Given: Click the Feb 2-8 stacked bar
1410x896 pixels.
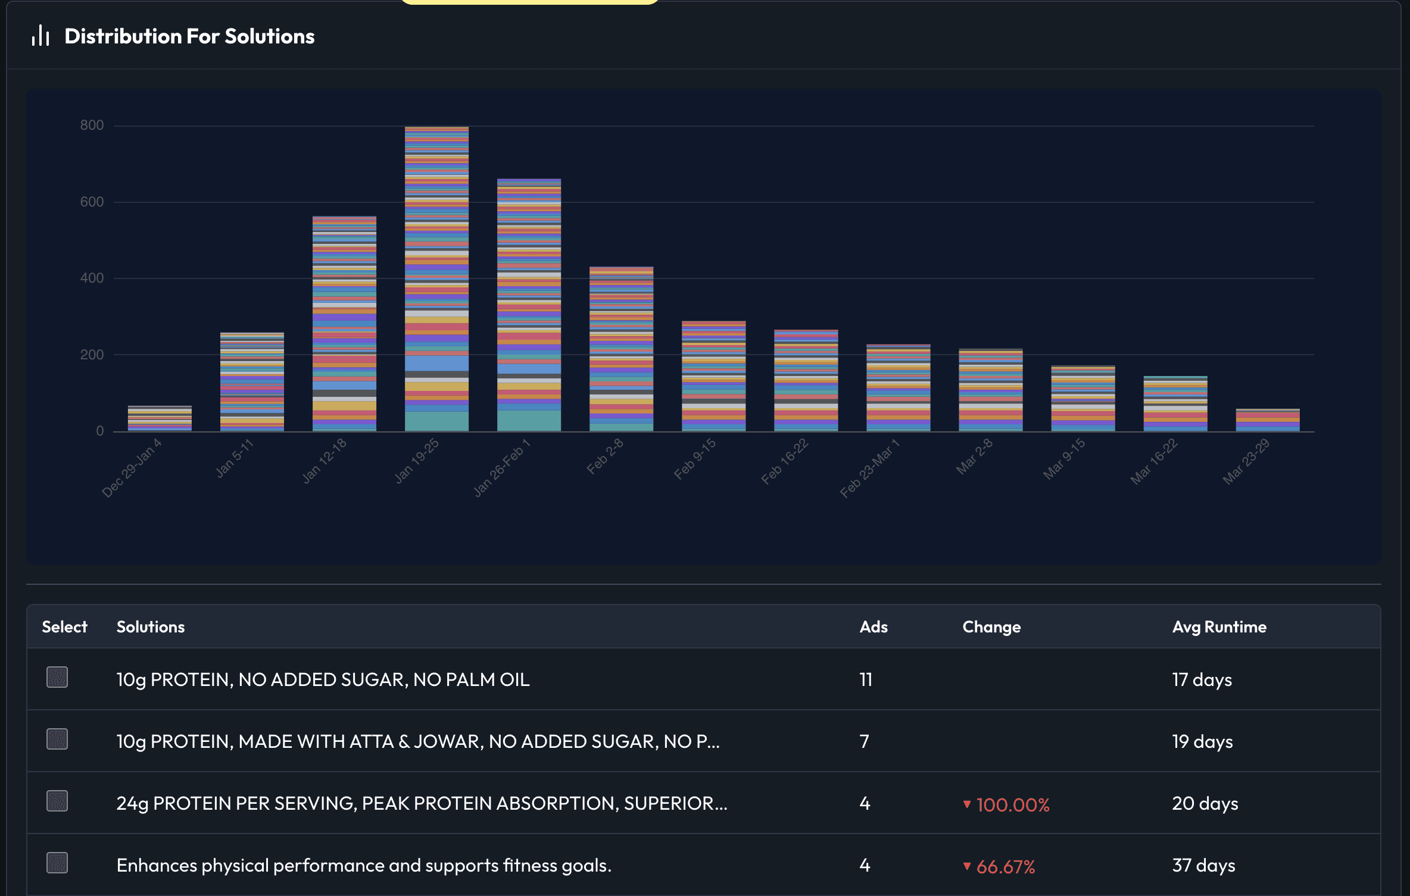Looking at the screenshot, I should tap(621, 349).
